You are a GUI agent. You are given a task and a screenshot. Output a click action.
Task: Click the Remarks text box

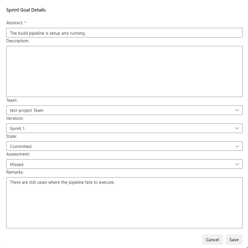tap(124, 202)
